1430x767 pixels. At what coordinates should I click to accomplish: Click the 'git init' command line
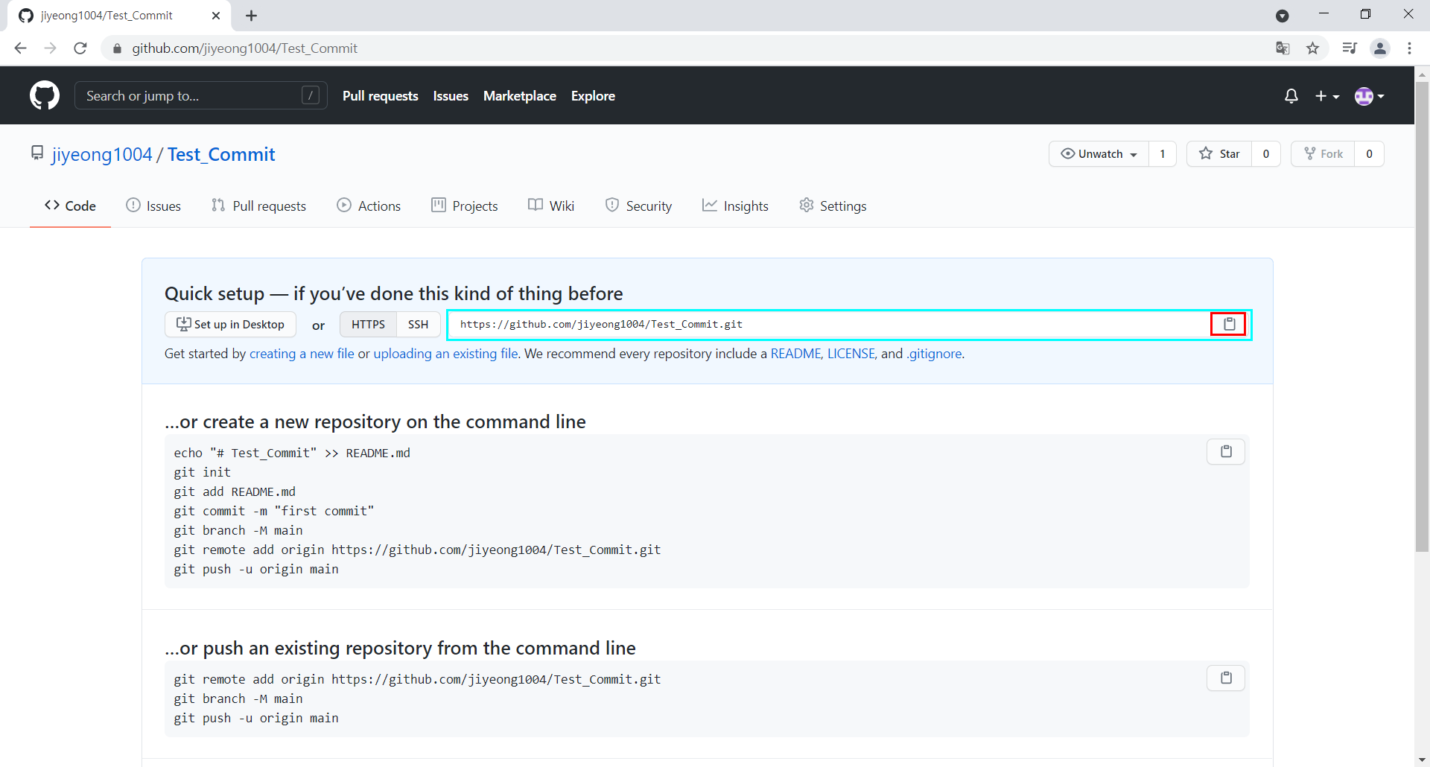pyautogui.click(x=203, y=472)
